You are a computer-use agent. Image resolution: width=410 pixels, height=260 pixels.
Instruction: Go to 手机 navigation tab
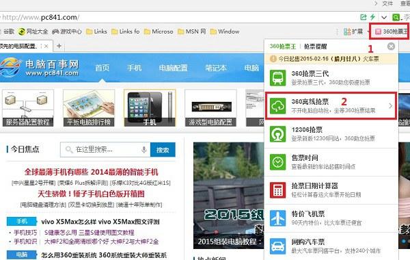(135, 68)
